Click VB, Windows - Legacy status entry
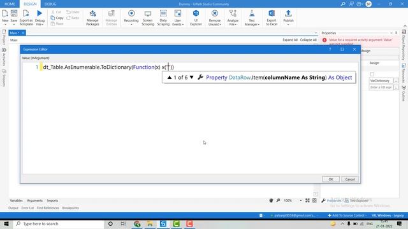This screenshot has height=229, width=408. coord(388,216)
